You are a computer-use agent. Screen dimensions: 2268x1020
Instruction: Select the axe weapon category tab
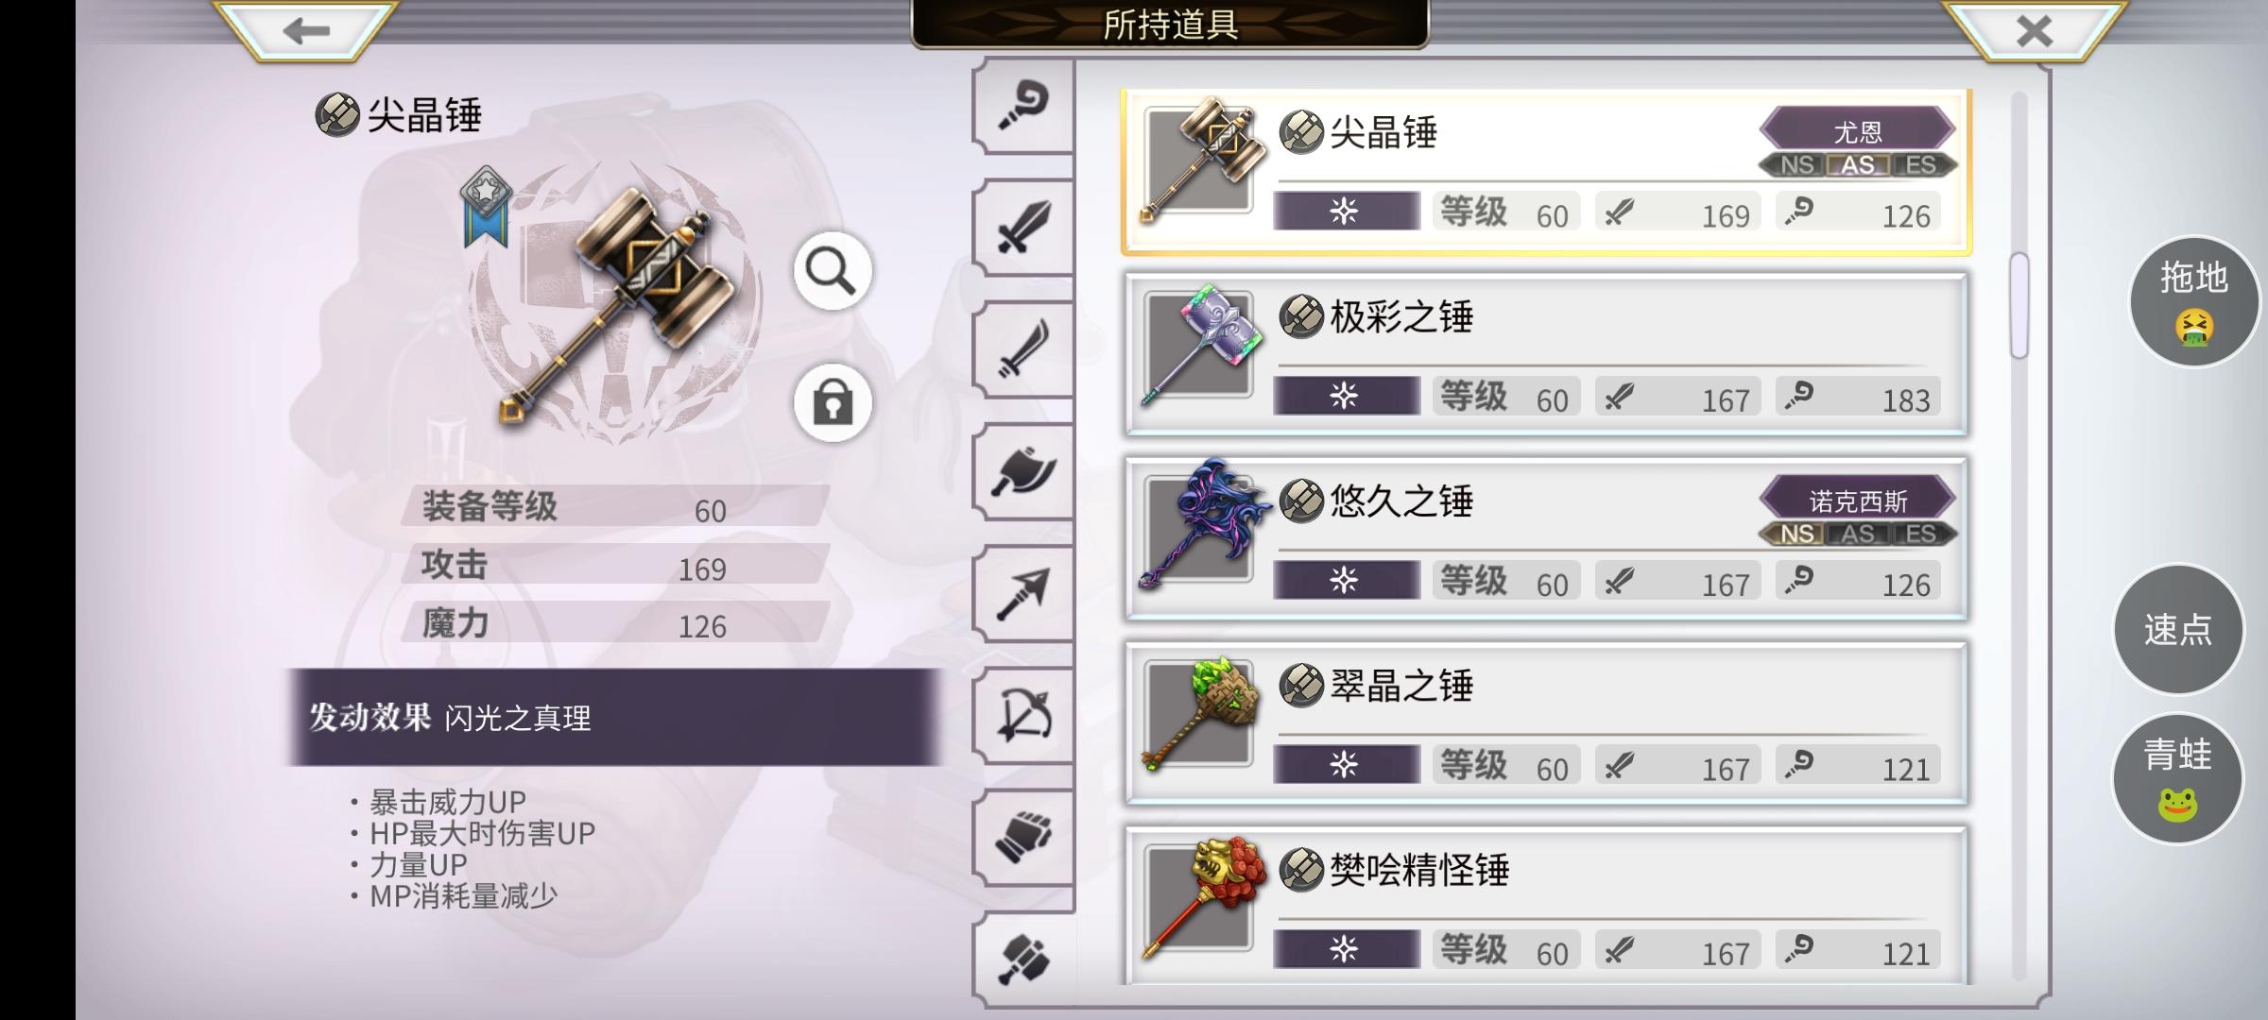tap(1023, 472)
